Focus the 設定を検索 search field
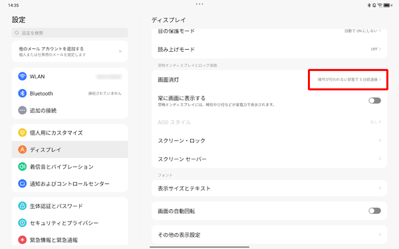Viewport: 399px width, 249px height. coord(70,33)
